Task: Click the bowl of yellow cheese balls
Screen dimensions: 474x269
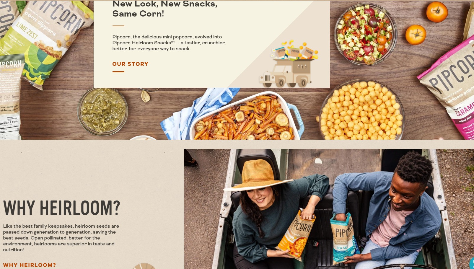Action: pos(361,111)
